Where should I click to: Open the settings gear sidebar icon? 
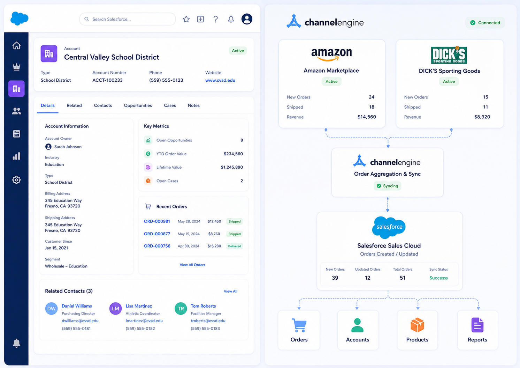[16, 180]
